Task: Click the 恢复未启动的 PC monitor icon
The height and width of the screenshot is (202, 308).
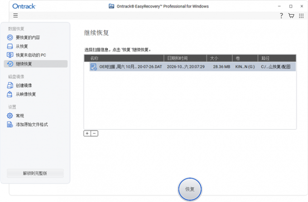Action: coord(10,55)
